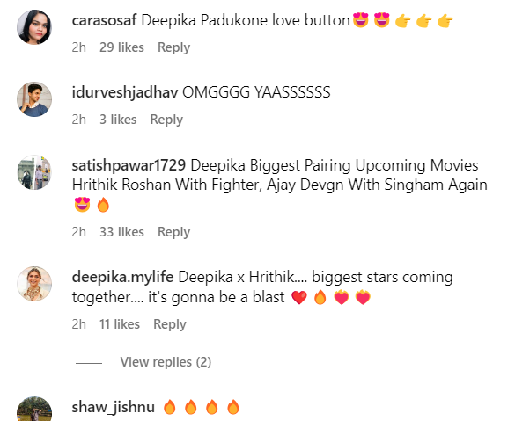Click the 2h timestamp on carasosaf's comment

pyautogui.click(x=79, y=47)
